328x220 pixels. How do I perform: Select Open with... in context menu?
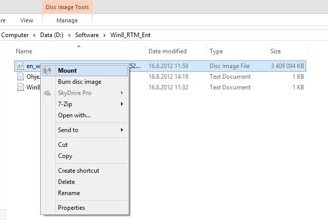coord(74,115)
